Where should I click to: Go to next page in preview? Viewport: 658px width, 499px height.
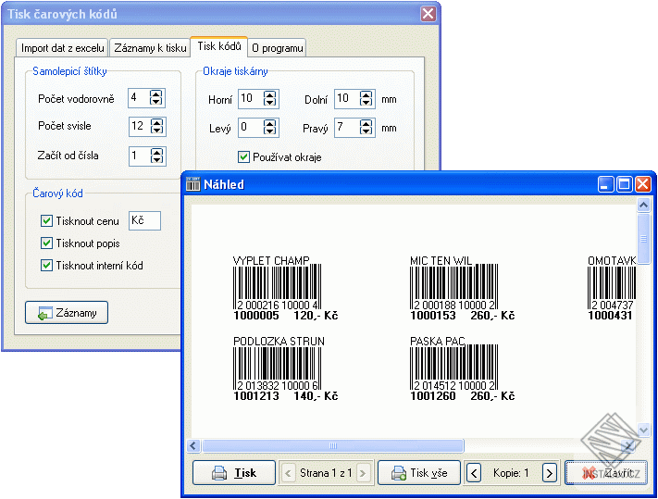click(x=363, y=473)
